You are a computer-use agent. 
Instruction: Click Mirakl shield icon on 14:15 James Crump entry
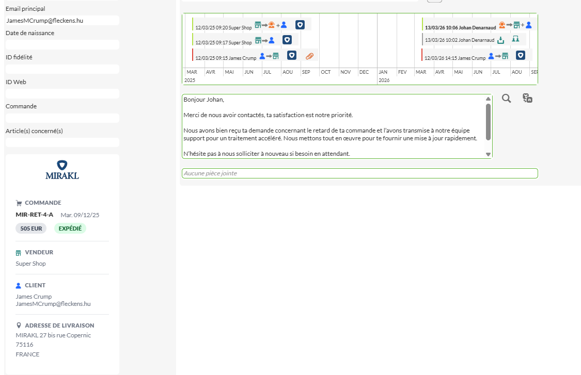point(521,56)
